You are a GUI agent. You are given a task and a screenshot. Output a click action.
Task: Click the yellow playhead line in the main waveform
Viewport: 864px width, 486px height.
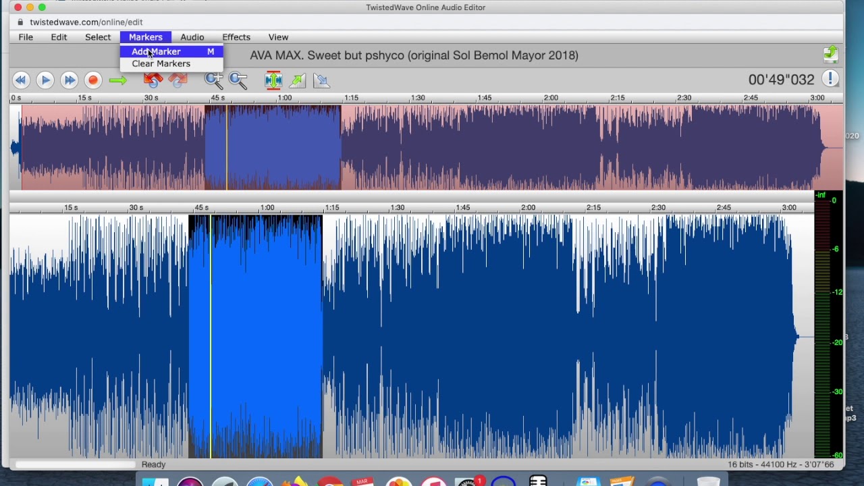211,336
